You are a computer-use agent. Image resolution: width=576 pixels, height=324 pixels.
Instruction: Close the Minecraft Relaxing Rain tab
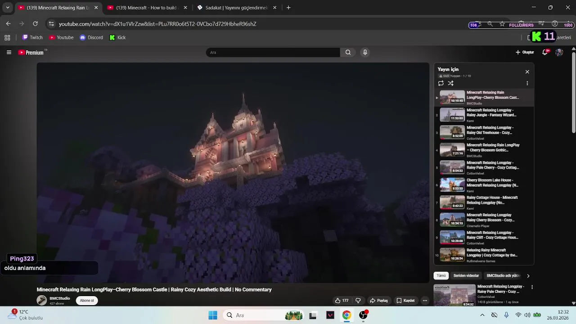click(96, 8)
